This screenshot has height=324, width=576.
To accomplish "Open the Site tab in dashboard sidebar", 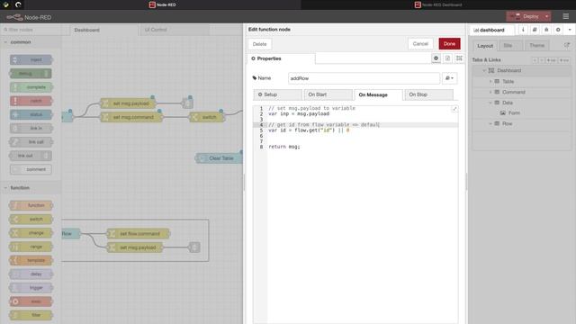I will coord(510,46).
